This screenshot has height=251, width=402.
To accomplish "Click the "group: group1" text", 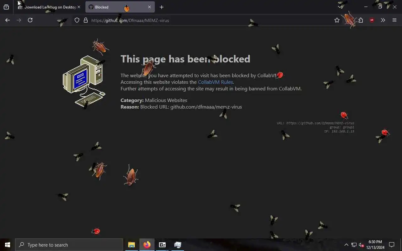I will click(x=342, y=127).
